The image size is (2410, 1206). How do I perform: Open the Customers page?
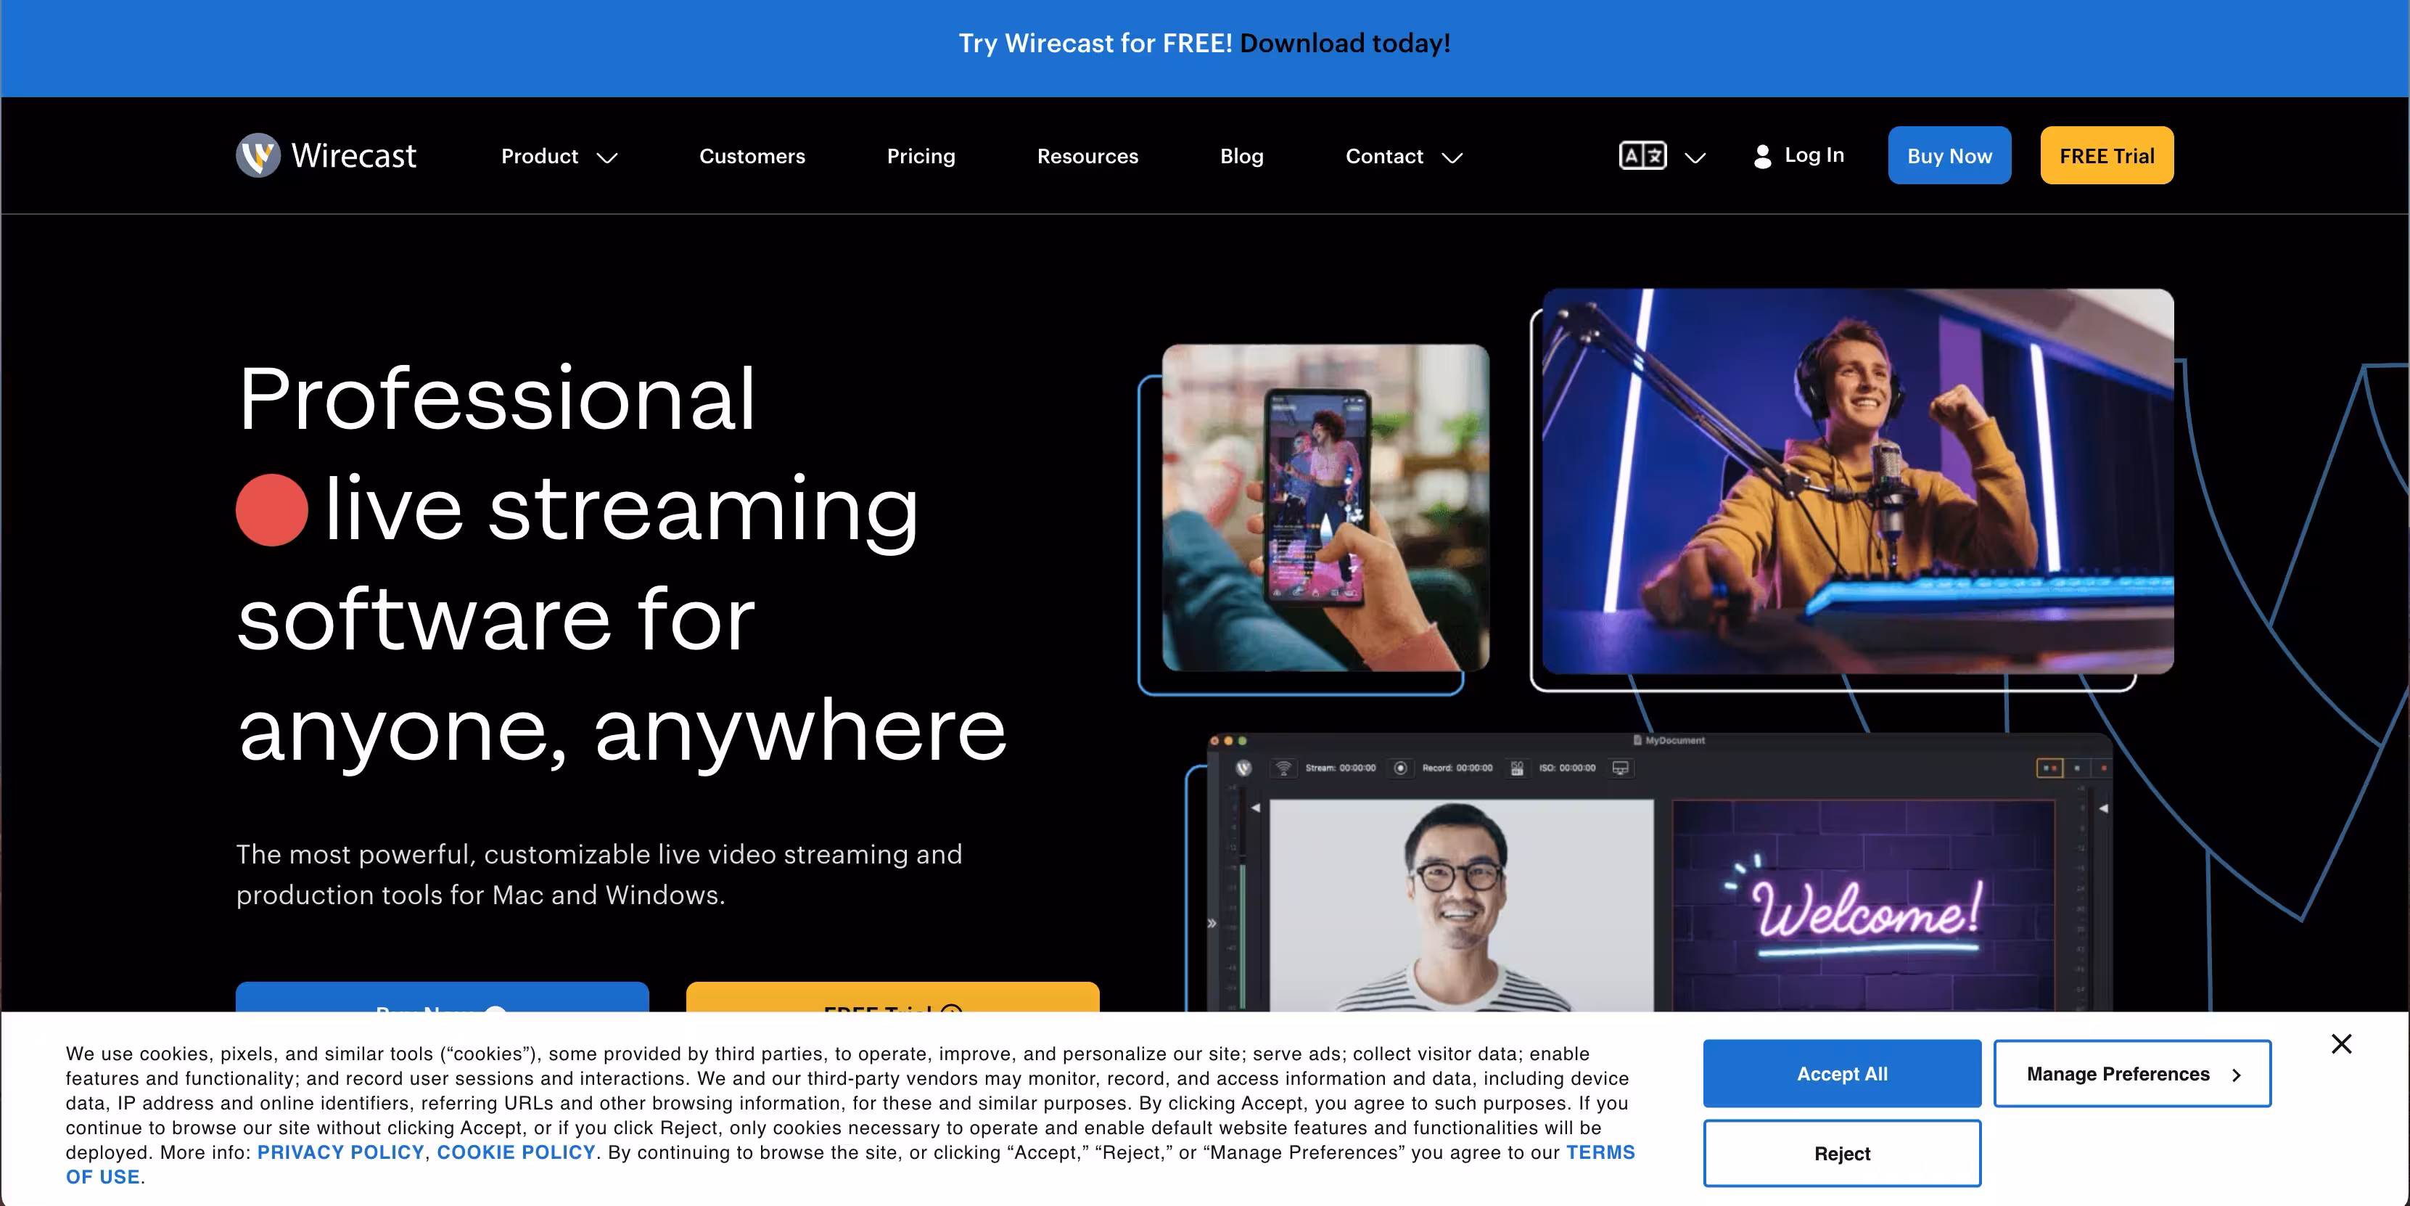[752, 156]
